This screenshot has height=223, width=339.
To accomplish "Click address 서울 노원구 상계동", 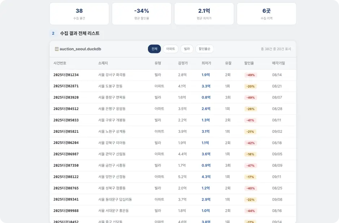I will 112,131.
